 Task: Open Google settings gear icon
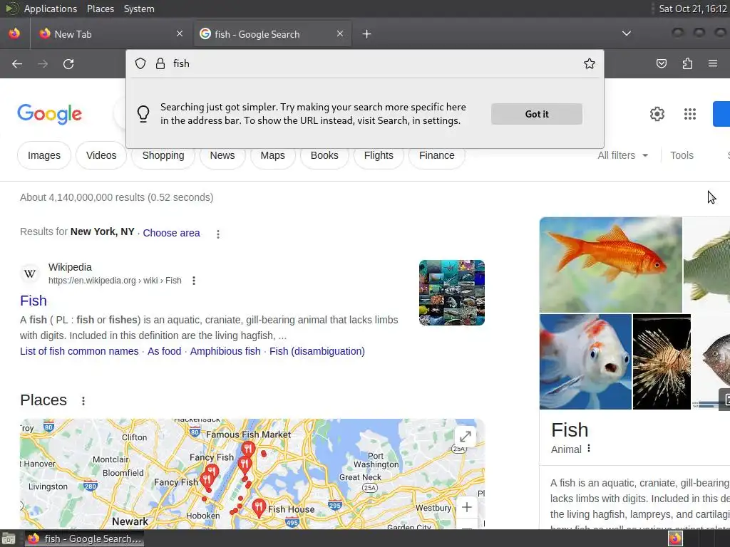(x=657, y=114)
